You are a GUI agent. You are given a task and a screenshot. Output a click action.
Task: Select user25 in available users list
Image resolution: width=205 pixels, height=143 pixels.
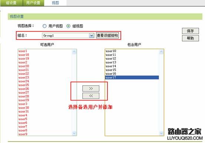(x=45, y=85)
